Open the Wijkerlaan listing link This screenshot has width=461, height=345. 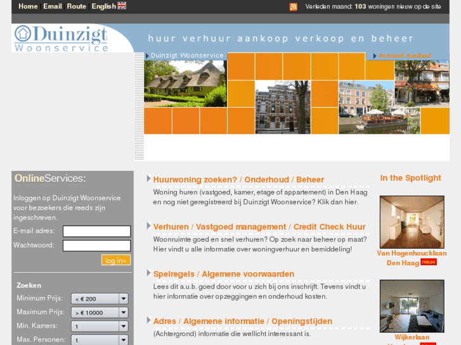pos(412,337)
